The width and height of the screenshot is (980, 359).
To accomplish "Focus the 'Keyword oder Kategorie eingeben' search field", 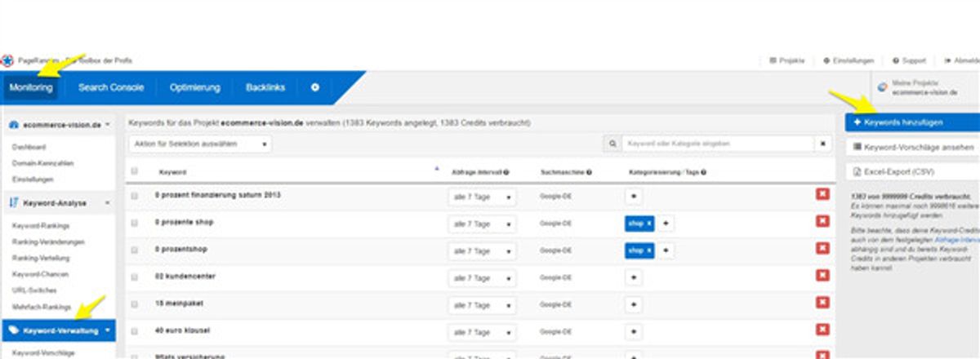I will (x=718, y=144).
